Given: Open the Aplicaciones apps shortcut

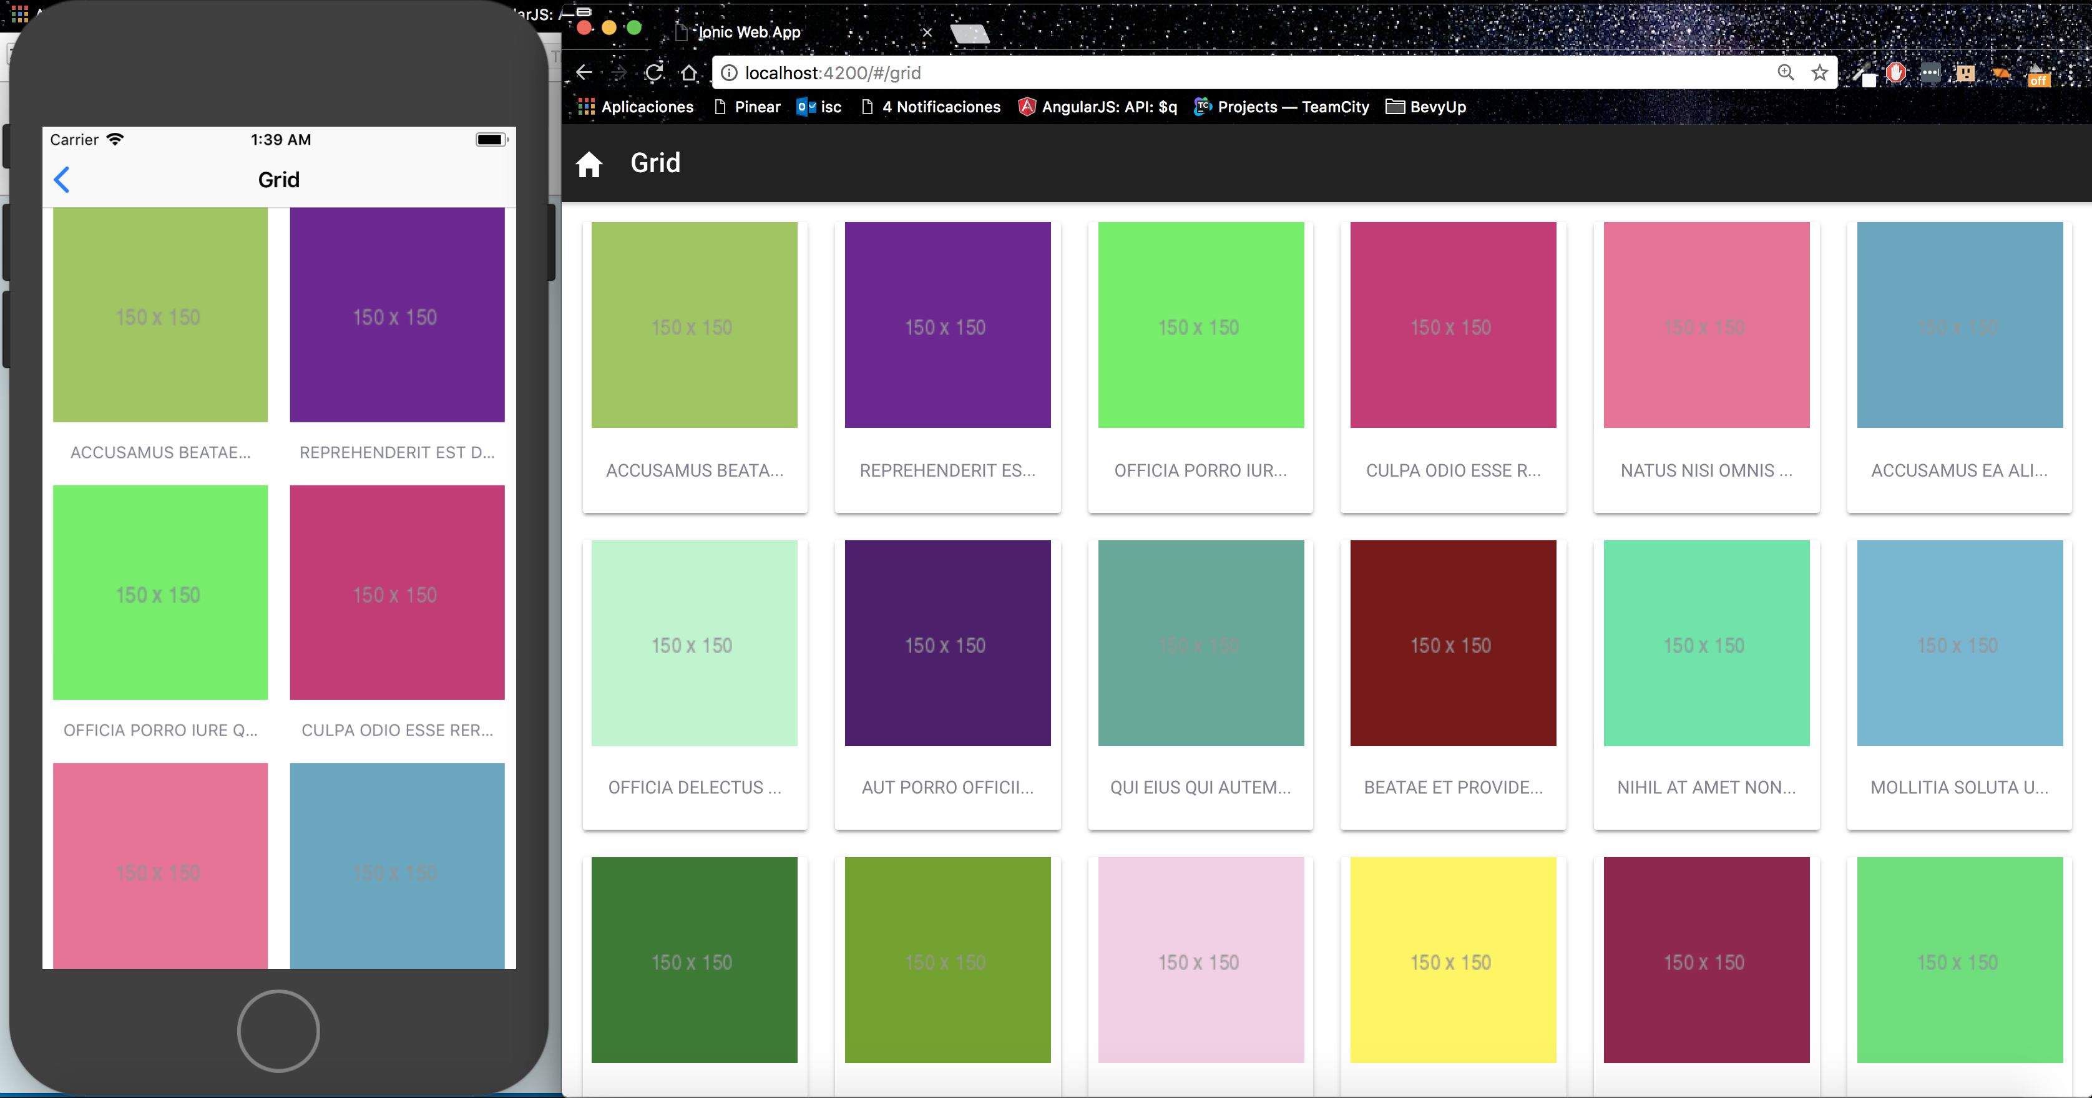Looking at the screenshot, I should click(635, 107).
